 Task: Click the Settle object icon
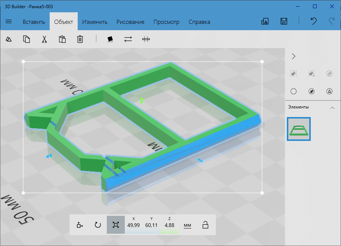click(x=110, y=39)
